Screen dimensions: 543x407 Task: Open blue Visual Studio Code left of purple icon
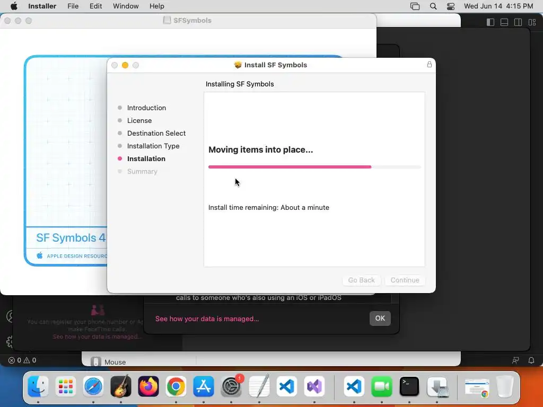[287, 386]
